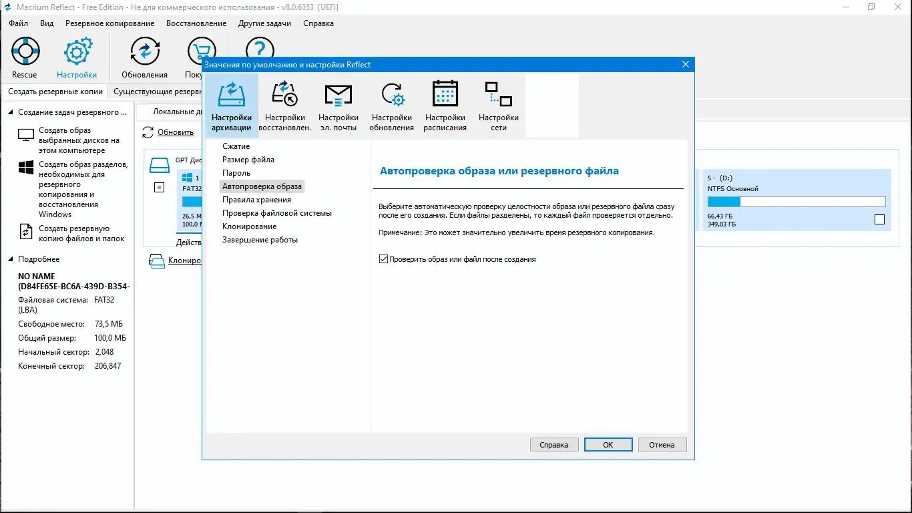Tick the checkbox on the D: partition

[879, 219]
